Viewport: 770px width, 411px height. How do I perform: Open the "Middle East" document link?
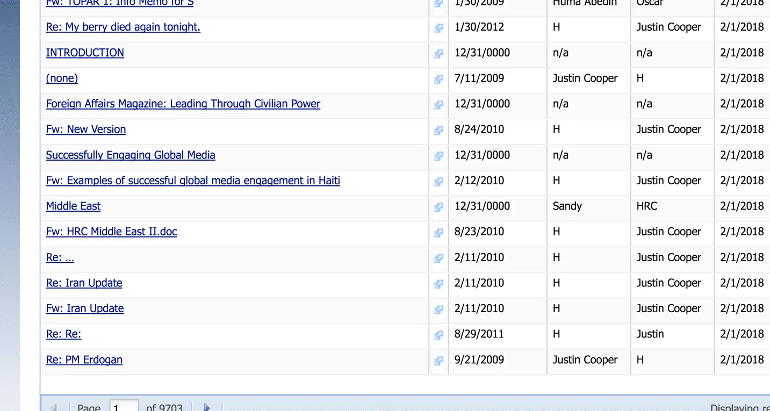(x=73, y=206)
